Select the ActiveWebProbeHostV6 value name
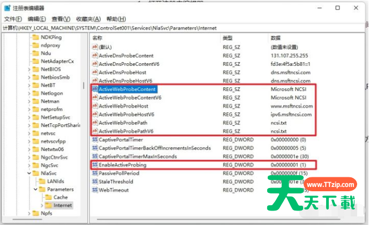370x225 pixels. [x=126, y=115]
